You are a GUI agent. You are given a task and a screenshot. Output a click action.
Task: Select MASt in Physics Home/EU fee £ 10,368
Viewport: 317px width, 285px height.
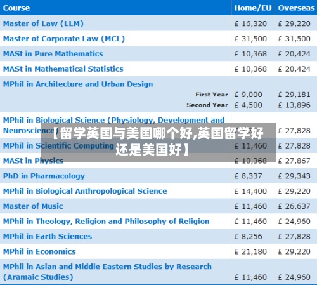pos(250,161)
